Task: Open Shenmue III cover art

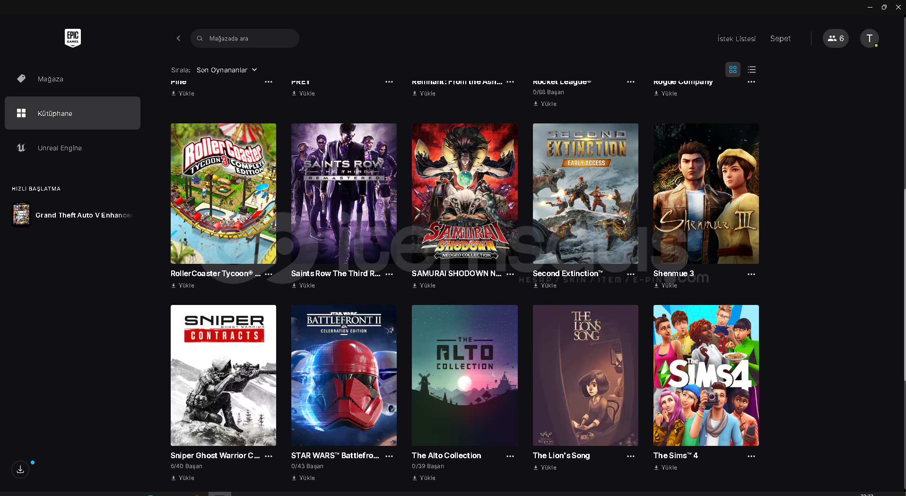Action: click(x=706, y=194)
